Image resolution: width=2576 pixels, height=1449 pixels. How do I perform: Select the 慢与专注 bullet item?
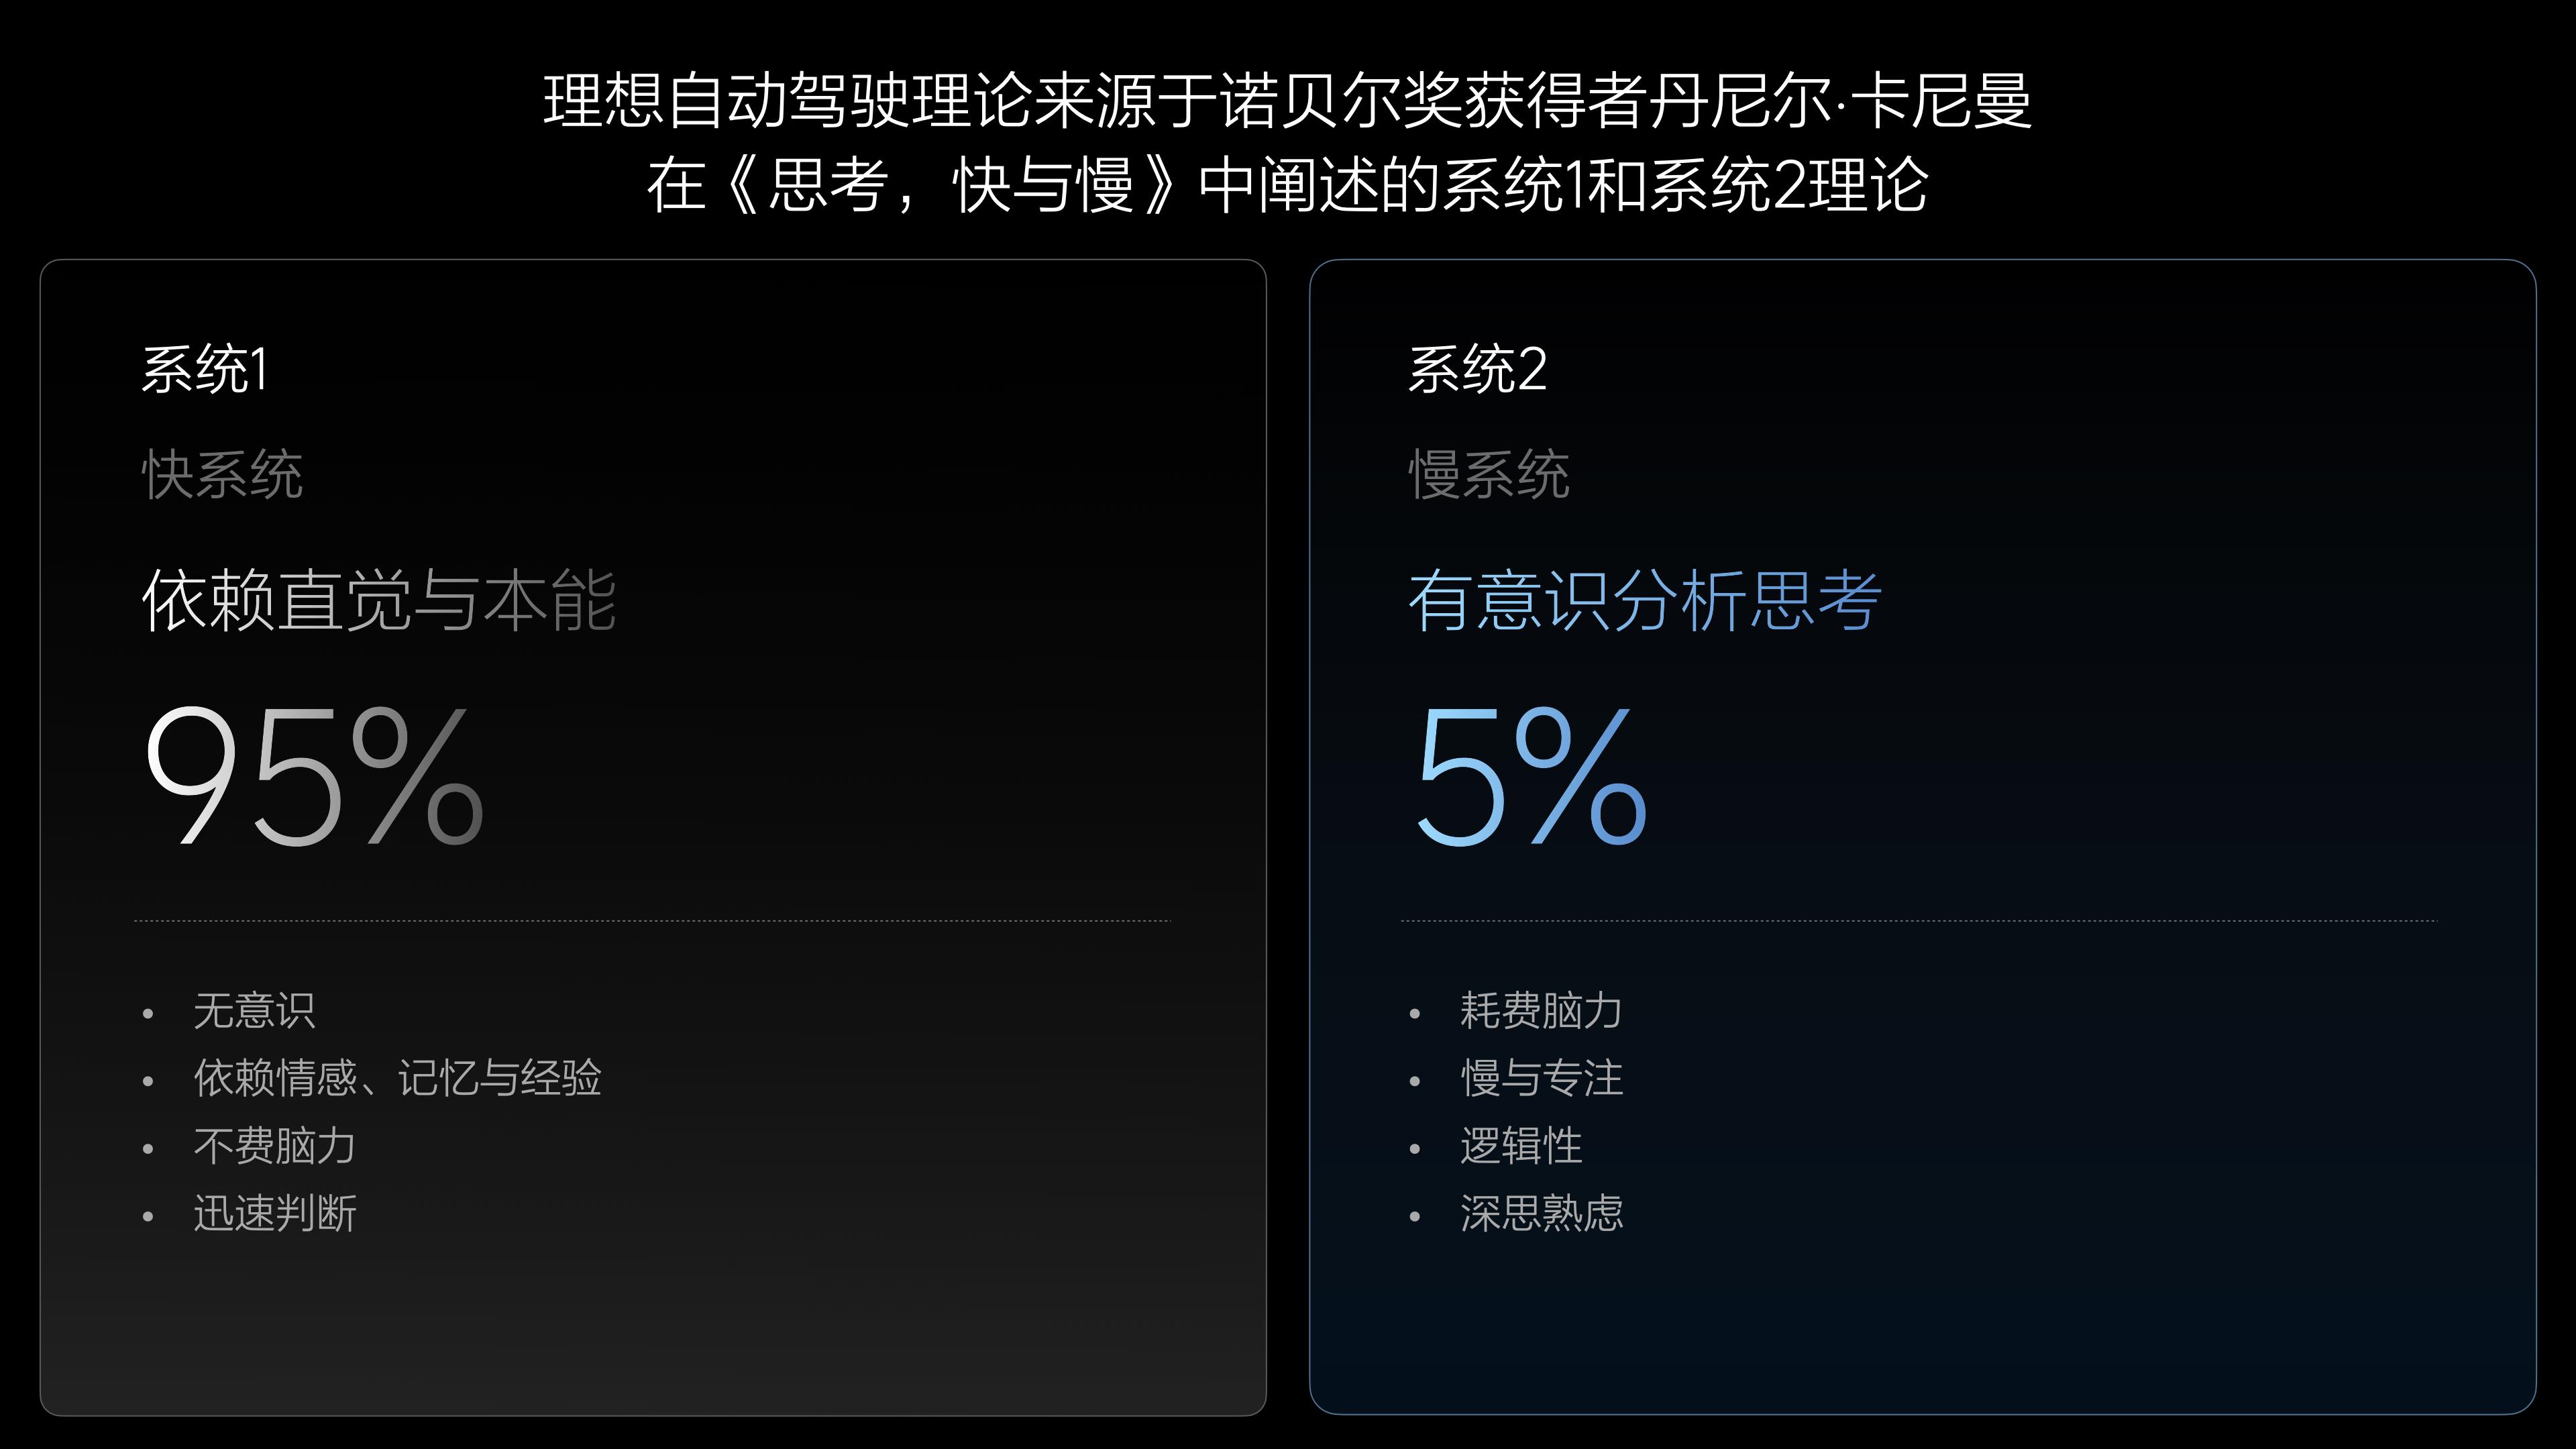coord(1541,1078)
